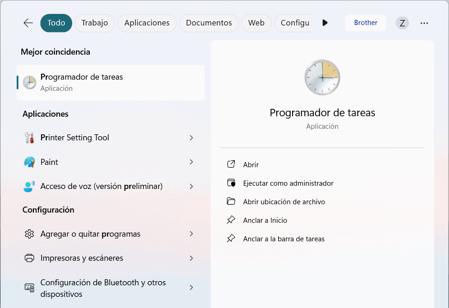The height and width of the screenshot is (308, 449).
Task: Click the Z user avatar icon
Action: 402,23
